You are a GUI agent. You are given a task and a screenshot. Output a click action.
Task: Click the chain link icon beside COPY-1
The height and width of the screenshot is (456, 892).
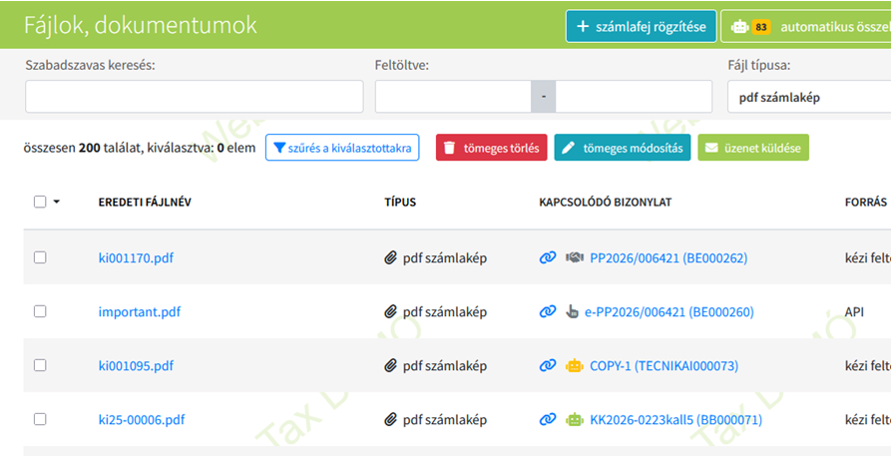[547, 365]
